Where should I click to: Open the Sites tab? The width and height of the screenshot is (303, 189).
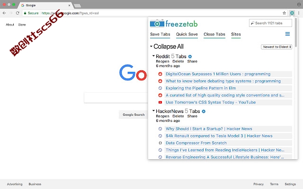(x=236, y=34)
